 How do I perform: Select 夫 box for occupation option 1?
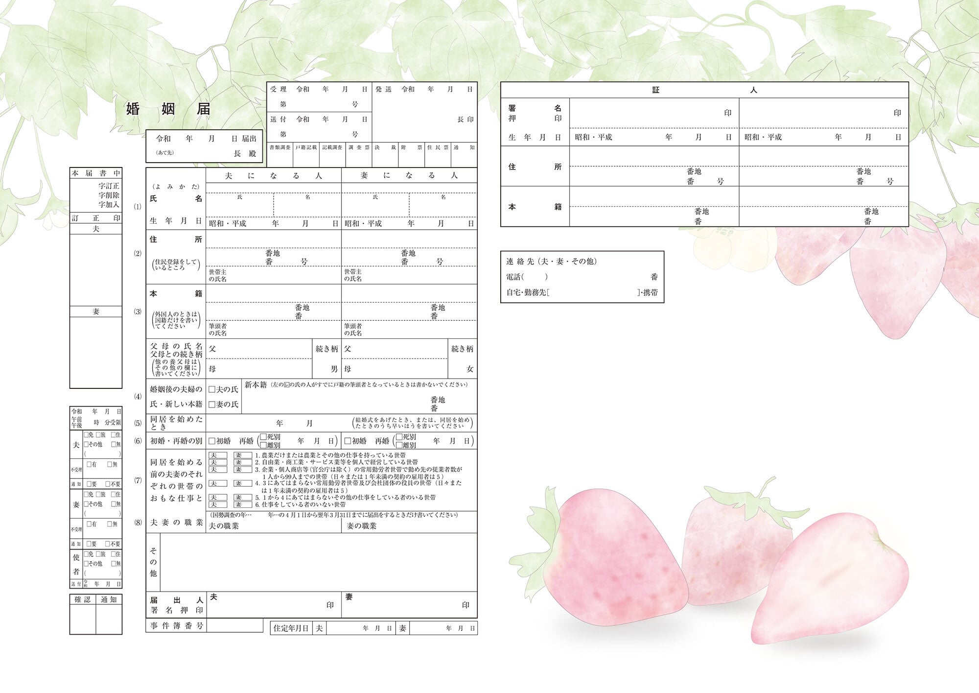pyautogui.click(x=218, y=455)
